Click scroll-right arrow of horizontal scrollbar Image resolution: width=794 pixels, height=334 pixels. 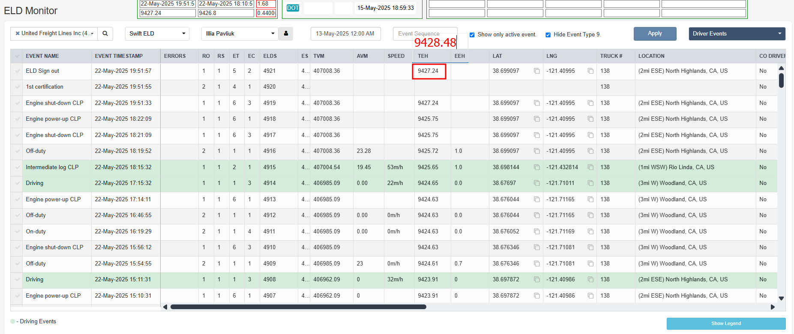click(773, 307)
